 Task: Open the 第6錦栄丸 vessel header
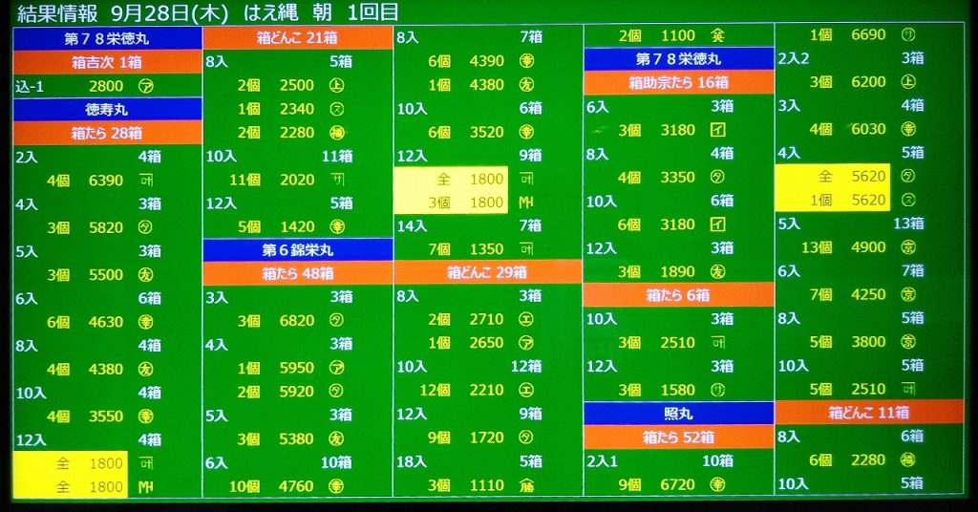coord(297,250)
